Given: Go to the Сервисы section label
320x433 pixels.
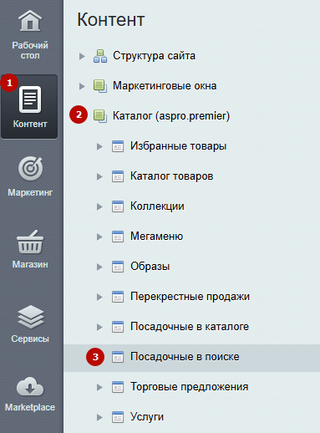Looking at the screenshot, I should point(30,339).
